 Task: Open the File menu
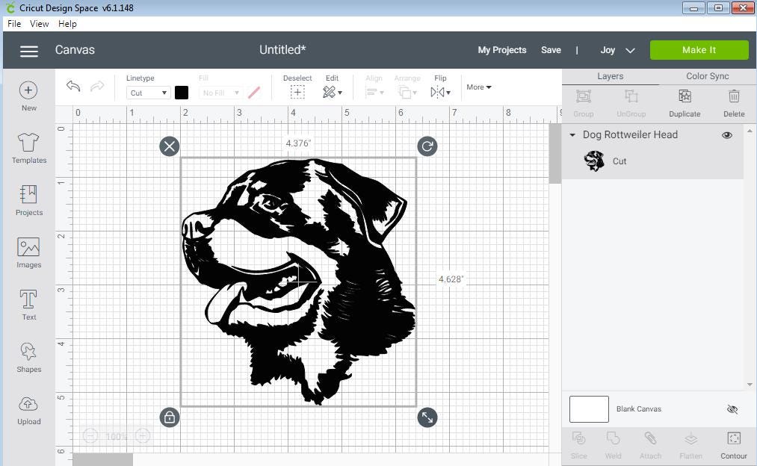tap(14, 24)
